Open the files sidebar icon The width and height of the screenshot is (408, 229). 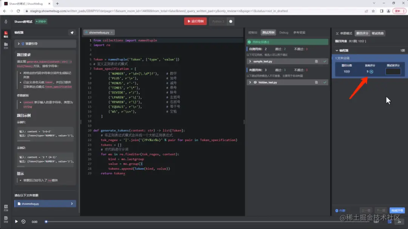[x=6, y=46]
